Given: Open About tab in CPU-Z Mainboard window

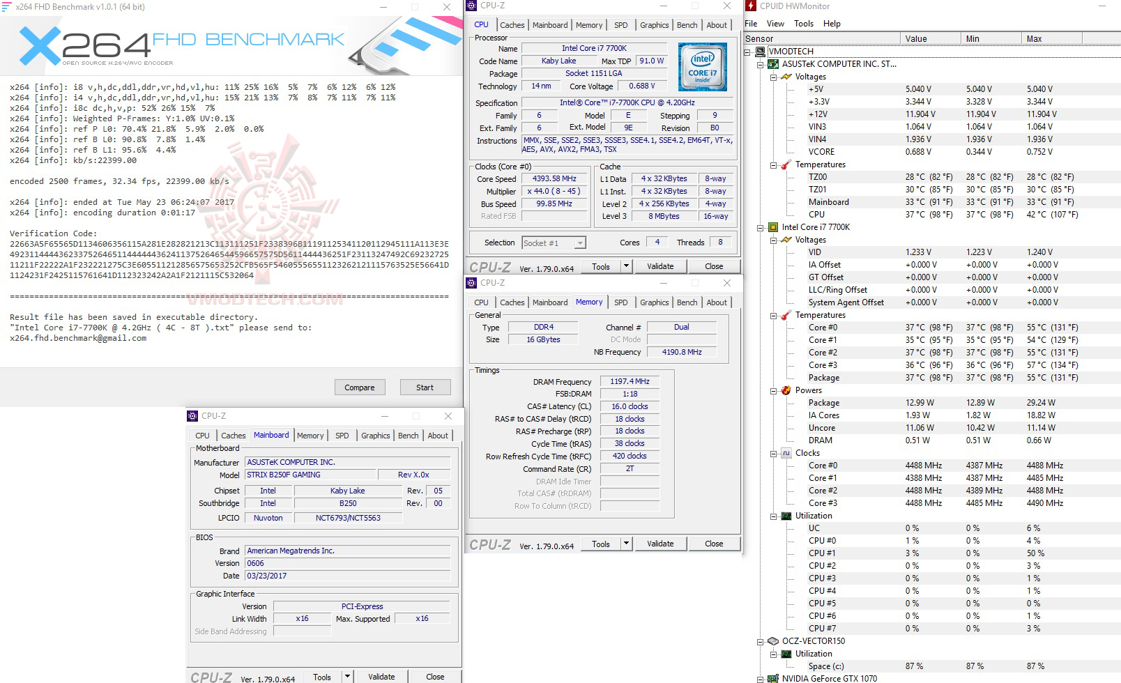Looking at the screenshot, I should point(438,436).
